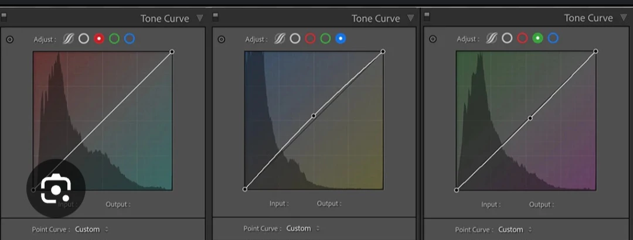Select top-right white point on green curve
This screenshot has height=240, width=633.
pos(595,52)
